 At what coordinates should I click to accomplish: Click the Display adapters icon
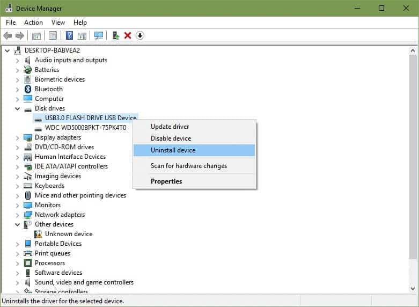(x=28, y=137)
